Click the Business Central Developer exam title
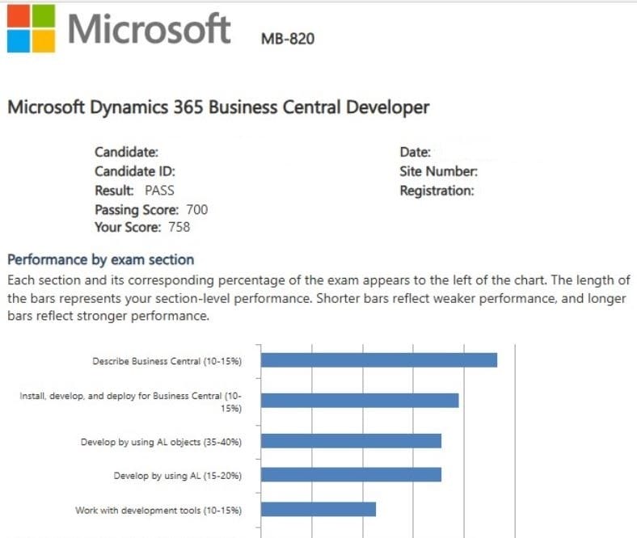The image size is (637, 538). (x=218, y=107)
